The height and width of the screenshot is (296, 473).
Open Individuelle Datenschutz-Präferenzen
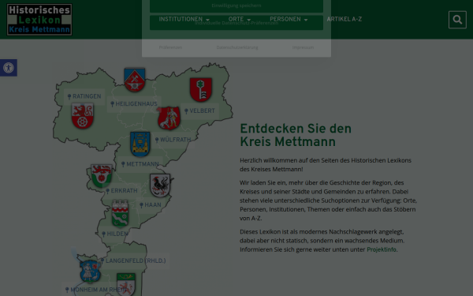click(x=236, y=23)
